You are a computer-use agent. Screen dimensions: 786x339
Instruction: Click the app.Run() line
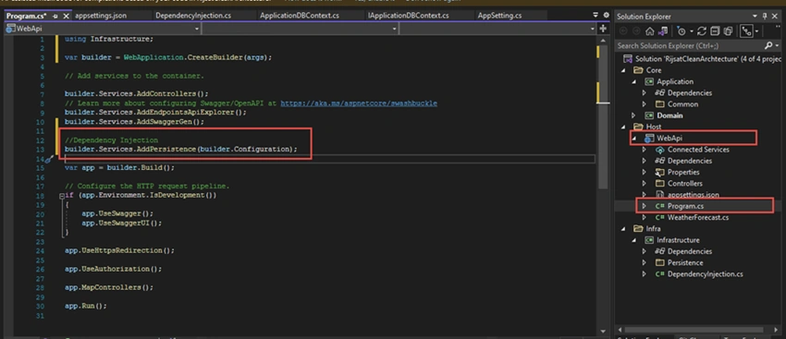(86, 306)
